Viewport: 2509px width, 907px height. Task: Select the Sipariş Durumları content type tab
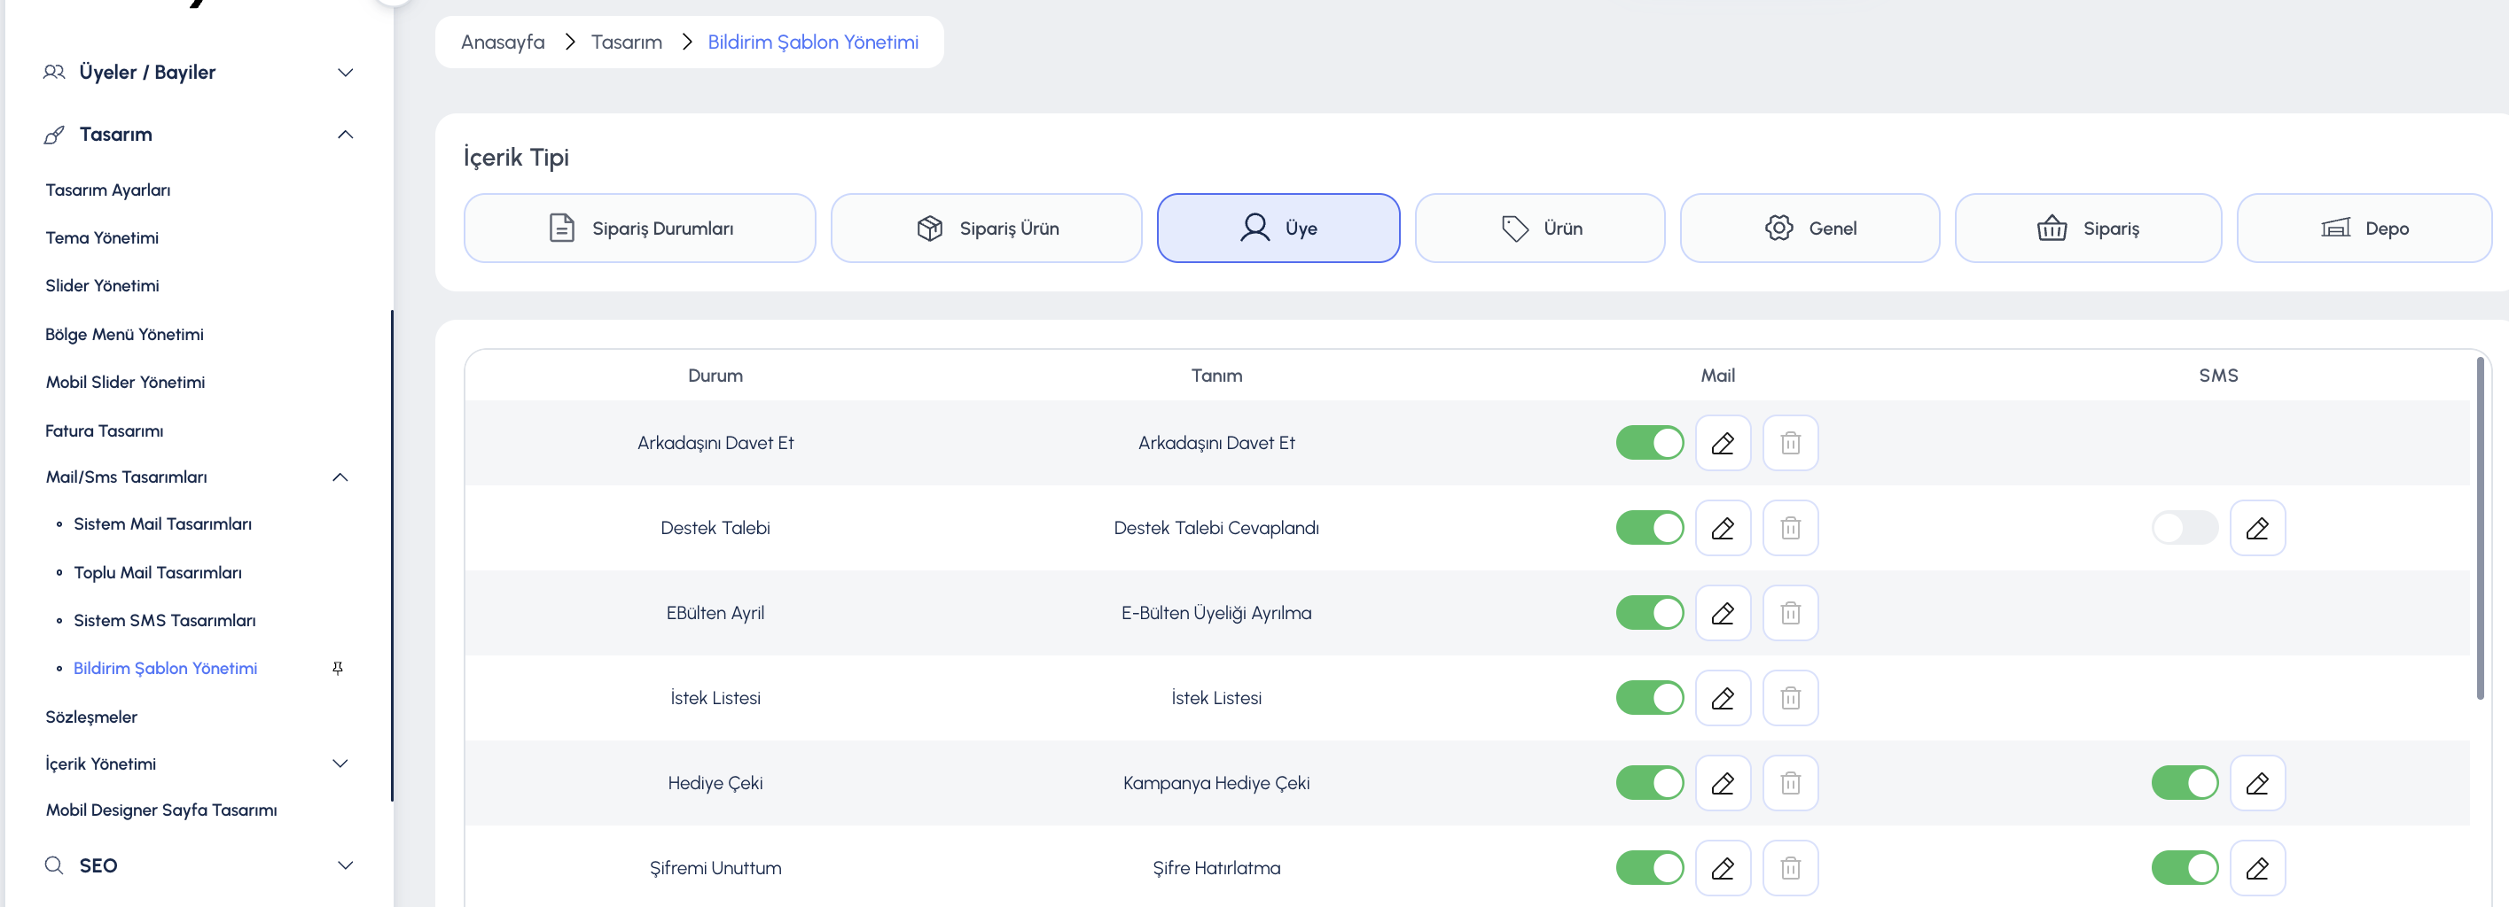[640, 228]
